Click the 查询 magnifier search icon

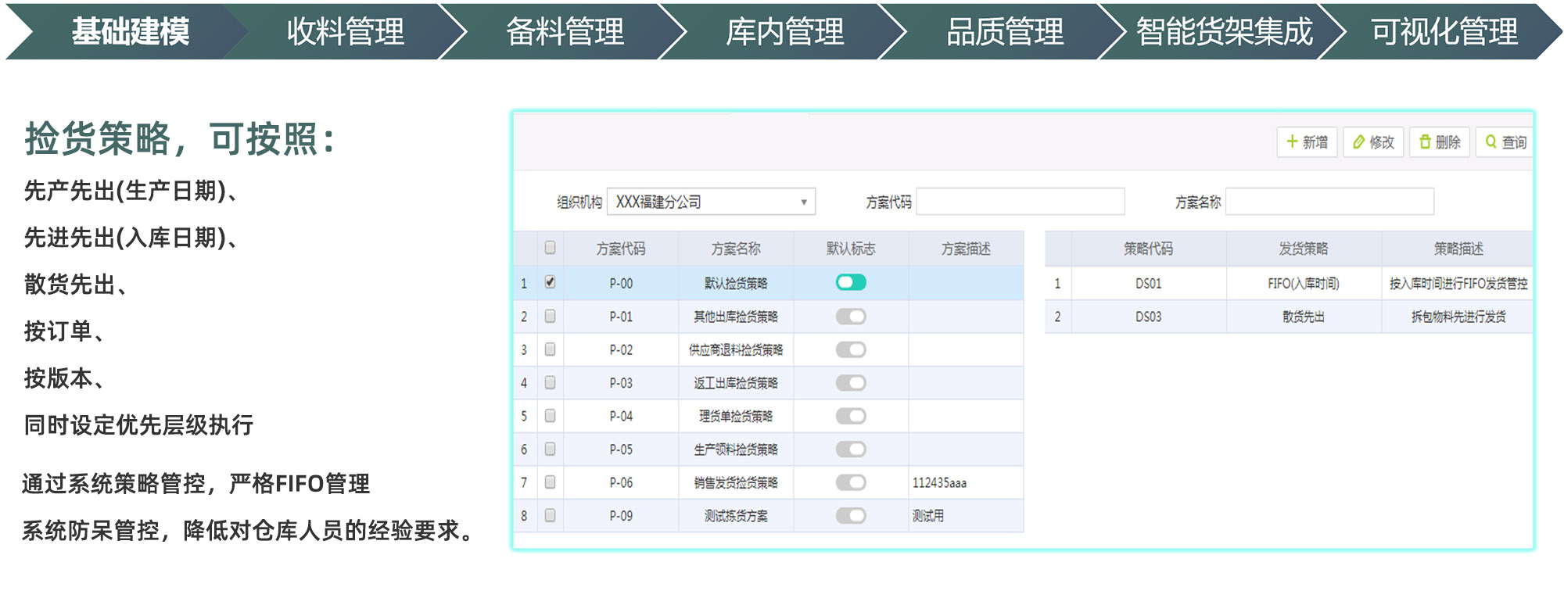click(x=1505, y=142)
